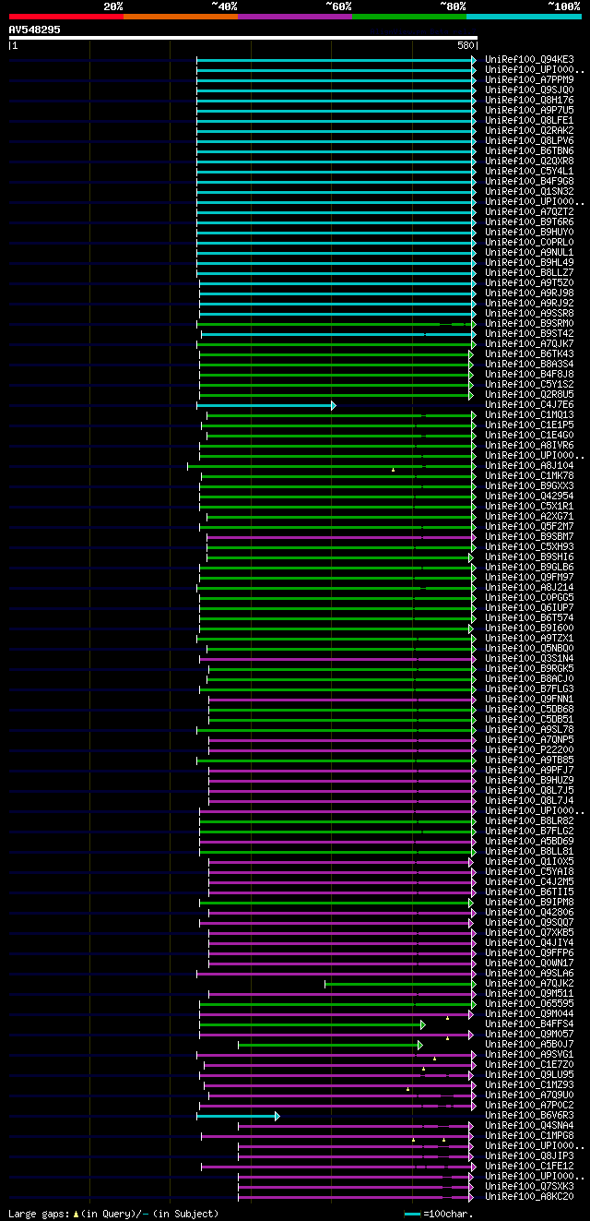Open hit UniRef100_Q1SN32
Viewport: 590px width, 1221px height.
529,192
